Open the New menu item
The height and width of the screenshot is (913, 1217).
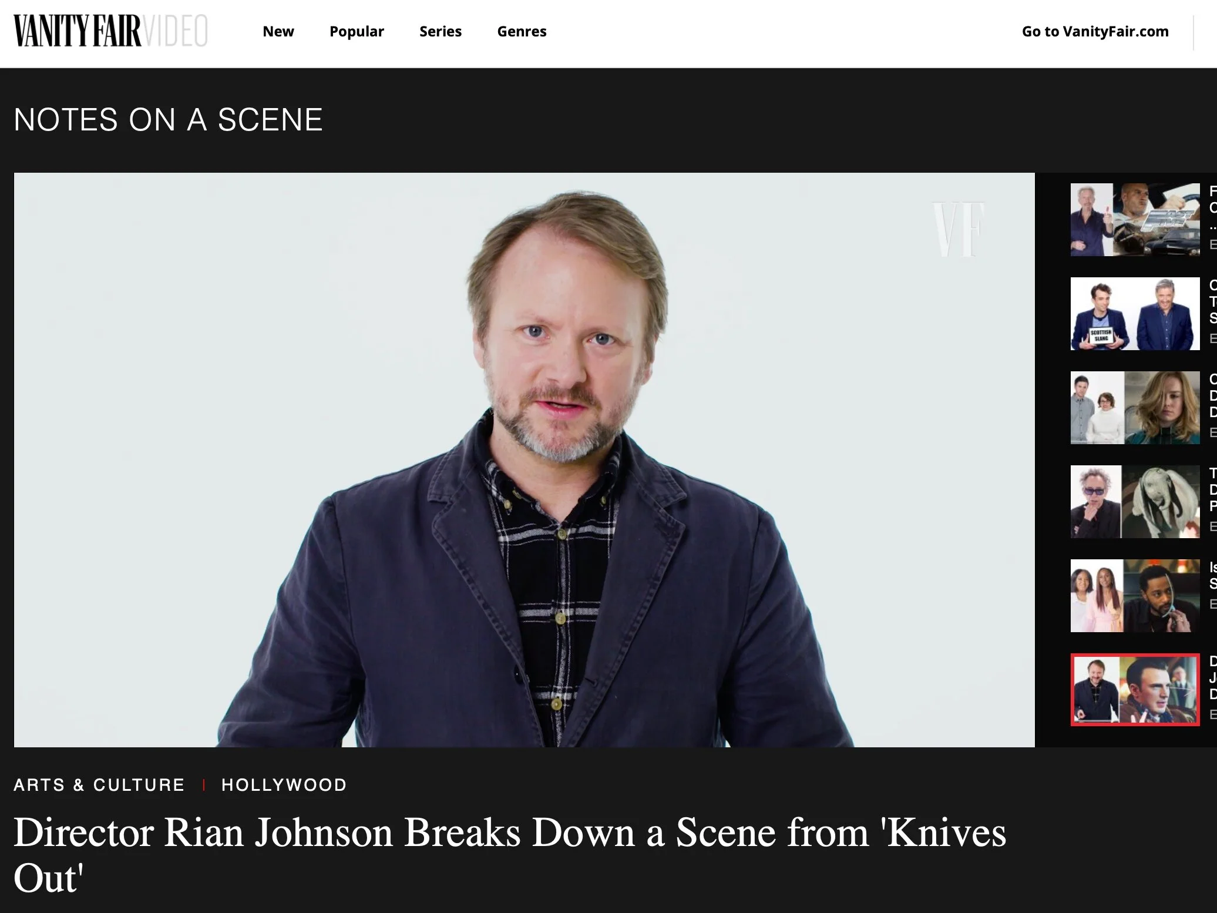point(278,32)
